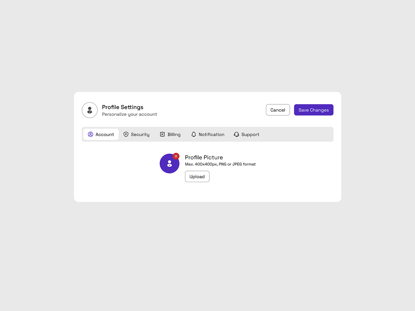This screenshot has height=311, width=415.
Task: Click the Security shield icon
Action: 126,134
